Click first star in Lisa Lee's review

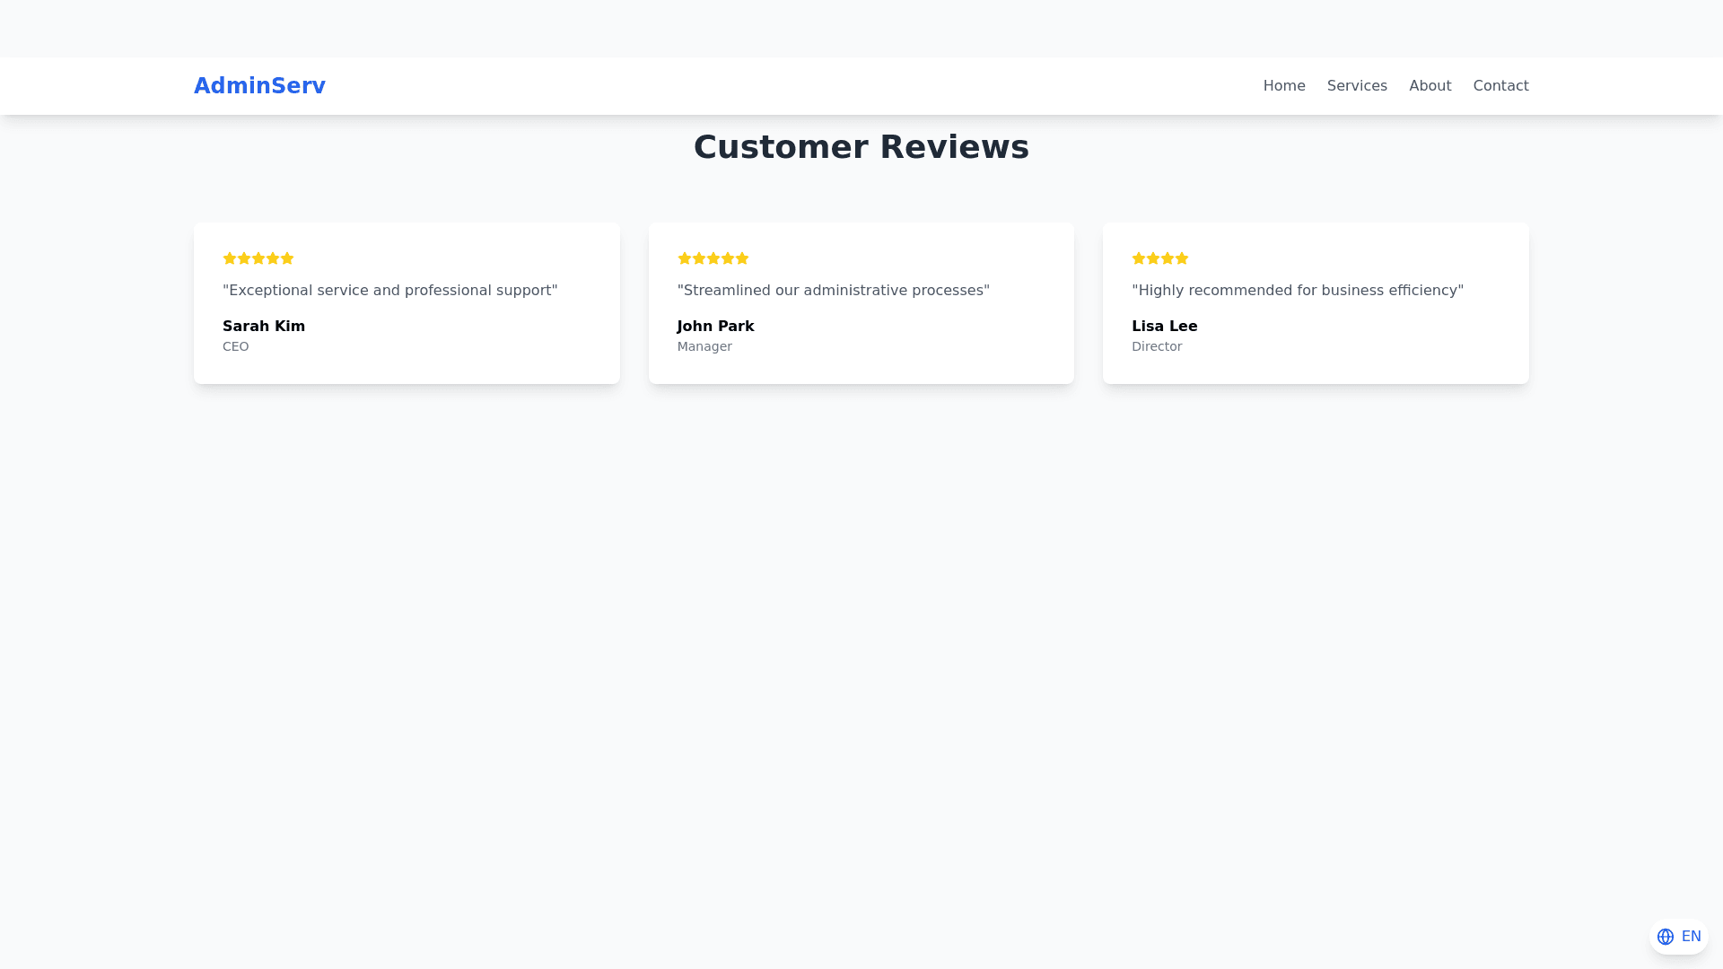pyautogui.click(x=1139, y=258)
